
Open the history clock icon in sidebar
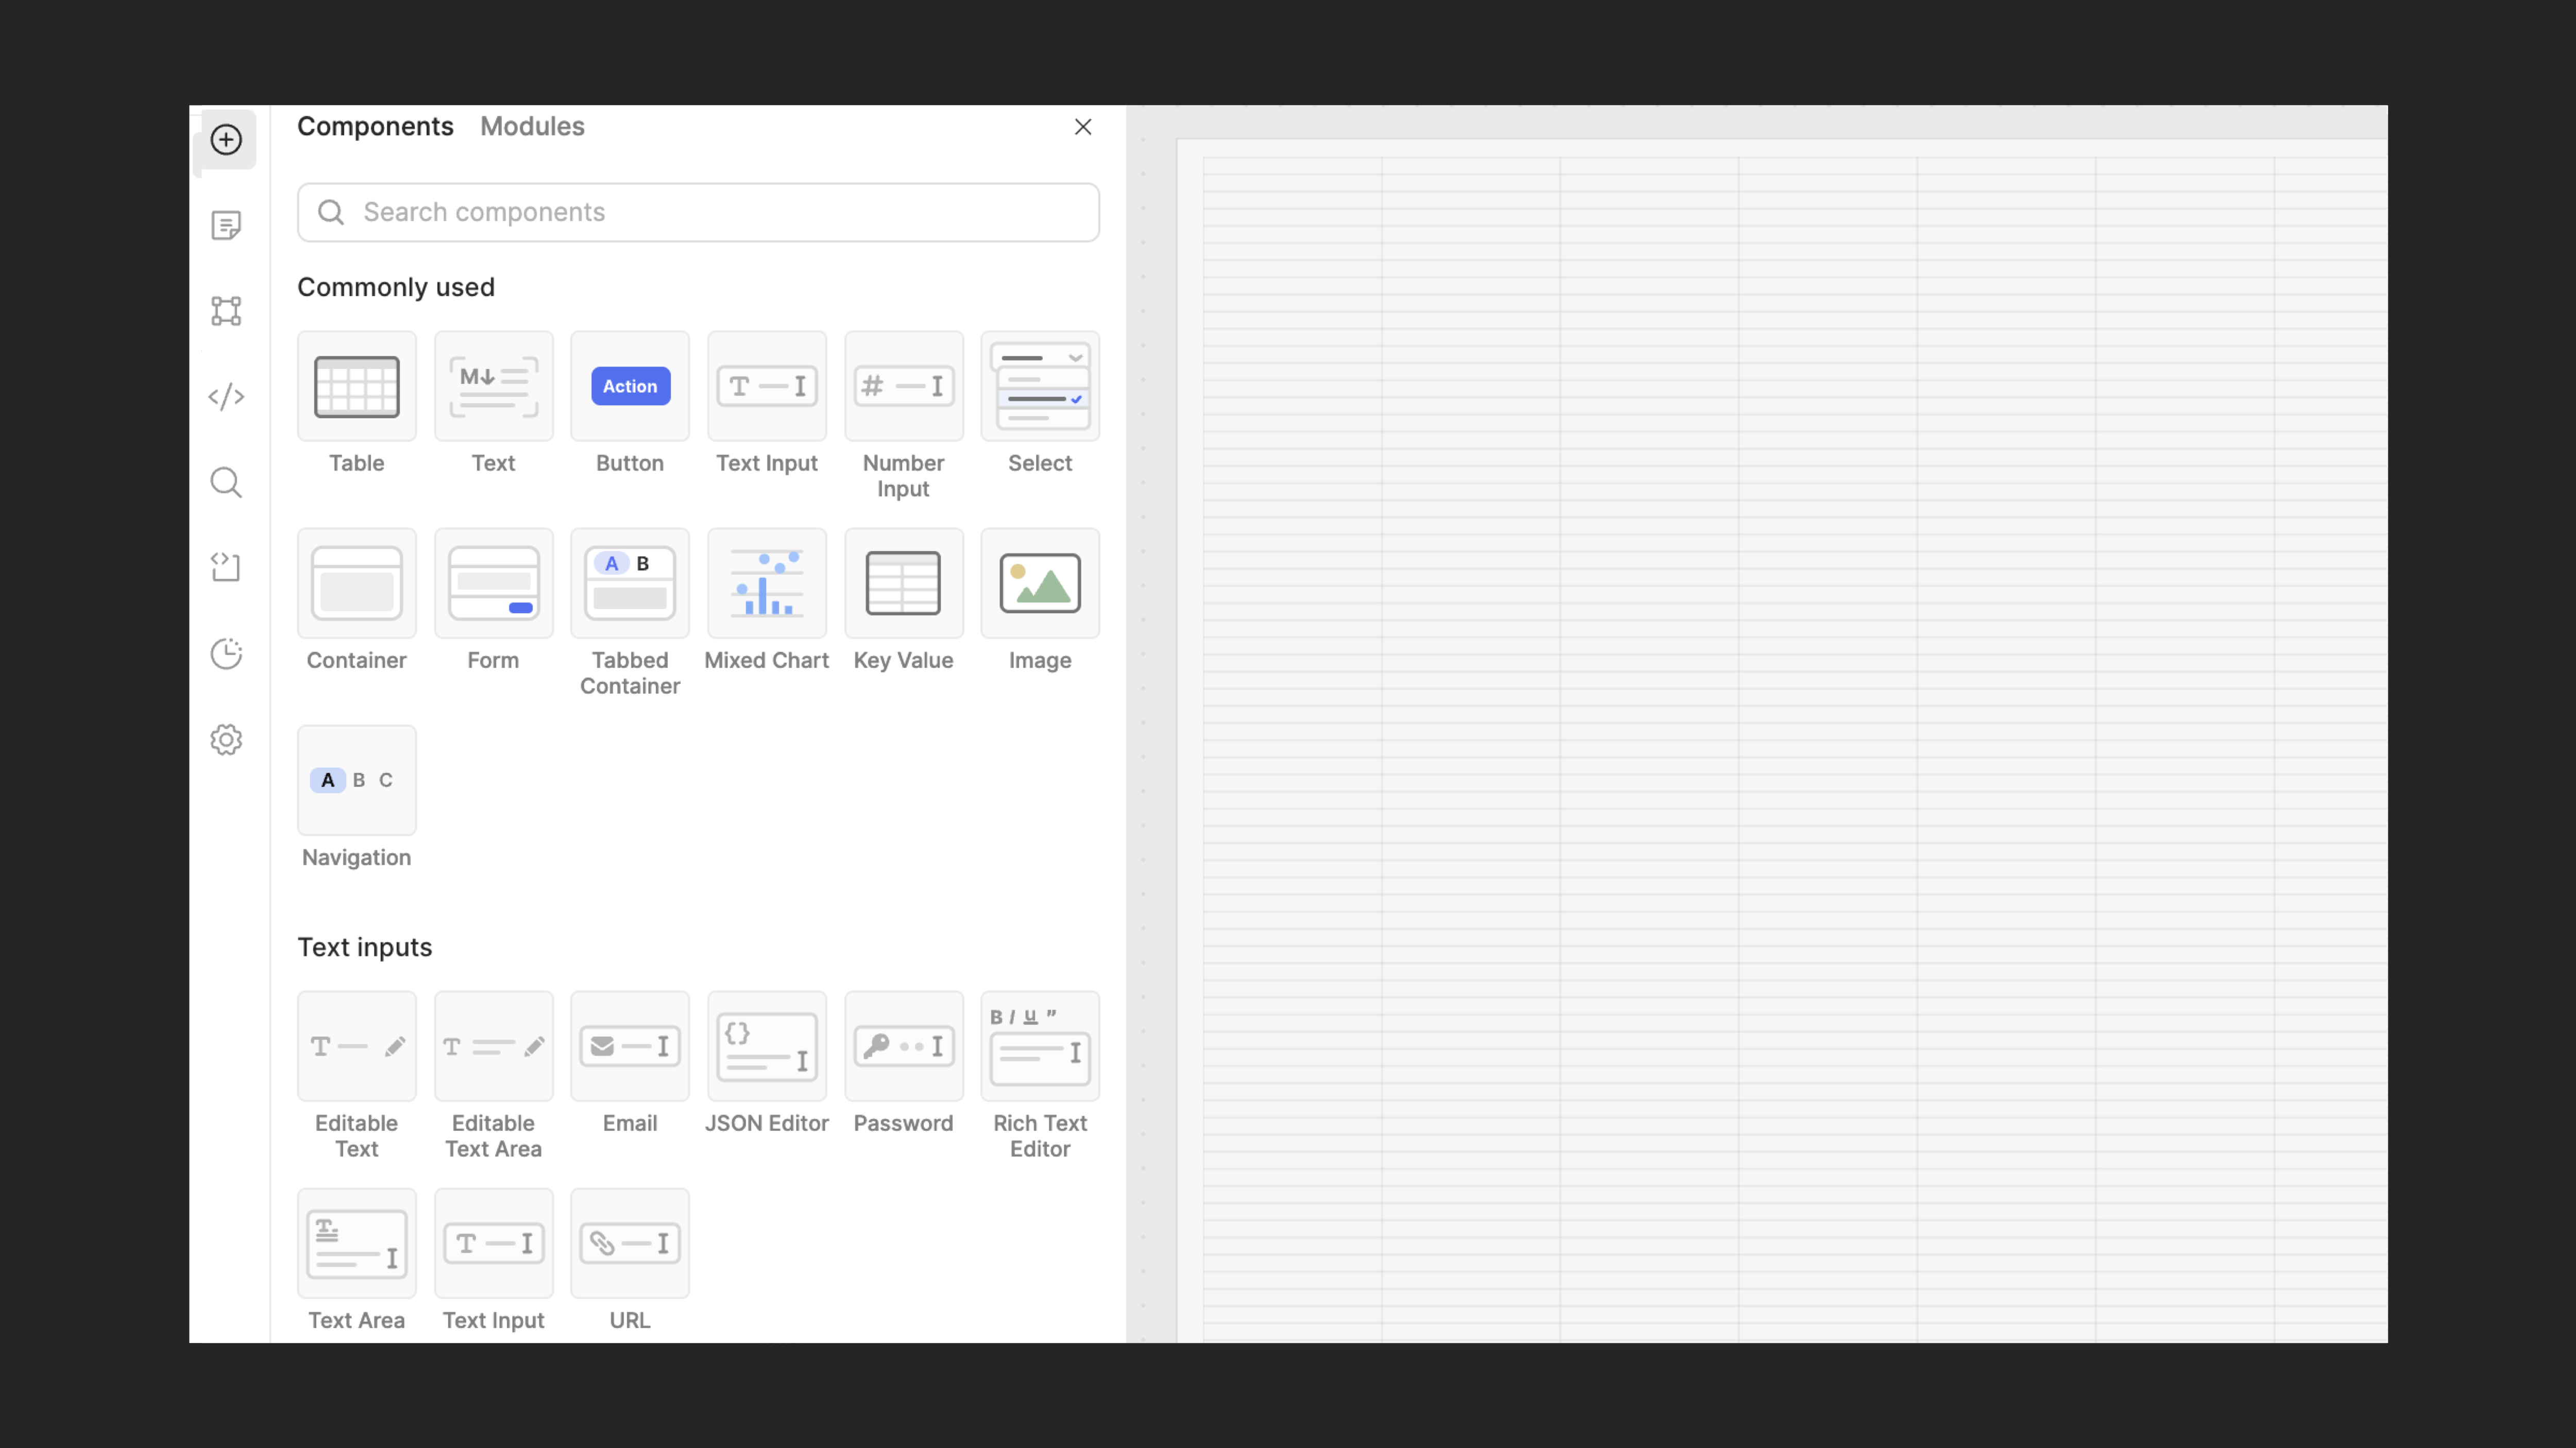[226, 653]
